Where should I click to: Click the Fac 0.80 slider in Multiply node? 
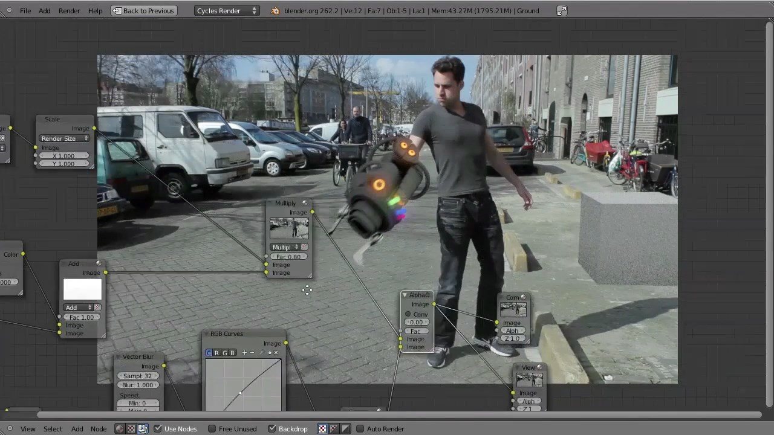point(289,257)
